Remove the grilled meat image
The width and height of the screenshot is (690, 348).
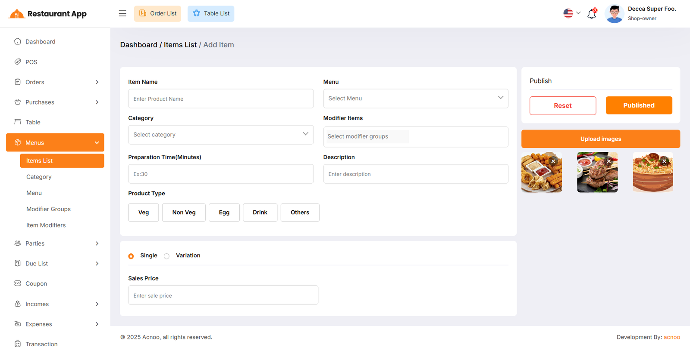[609, 161]
